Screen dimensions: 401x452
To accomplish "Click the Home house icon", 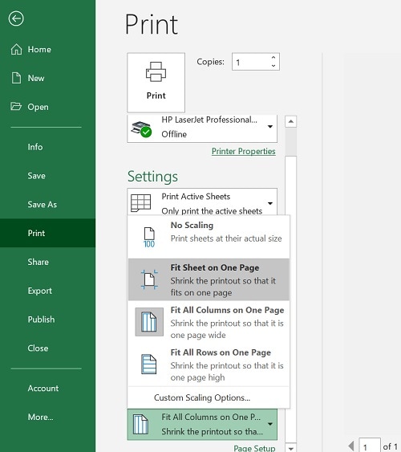I will click(x=16, y=49).
